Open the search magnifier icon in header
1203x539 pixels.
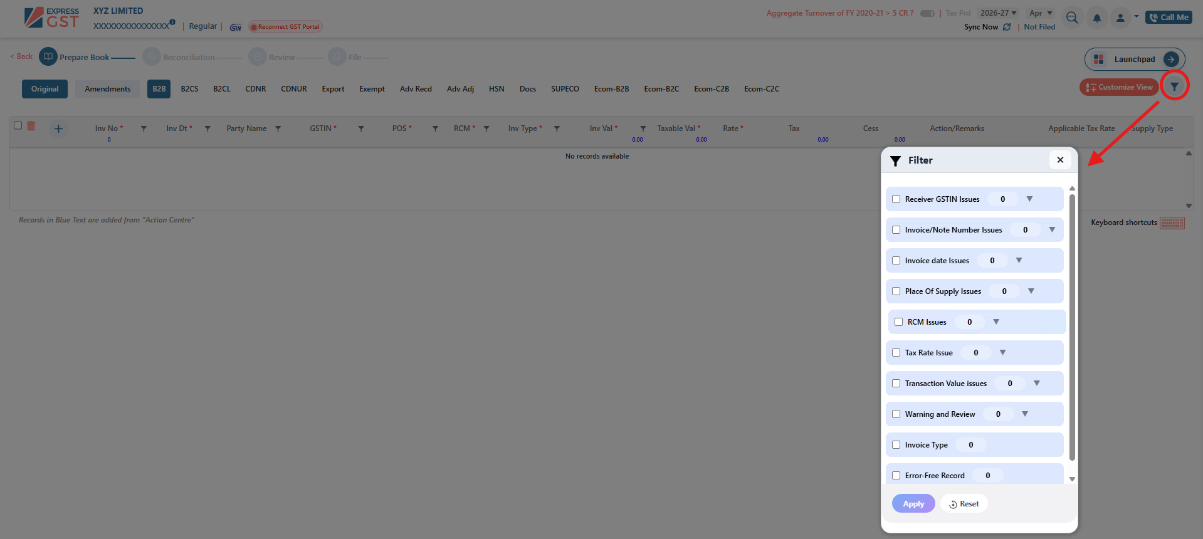click(1072, 18)
